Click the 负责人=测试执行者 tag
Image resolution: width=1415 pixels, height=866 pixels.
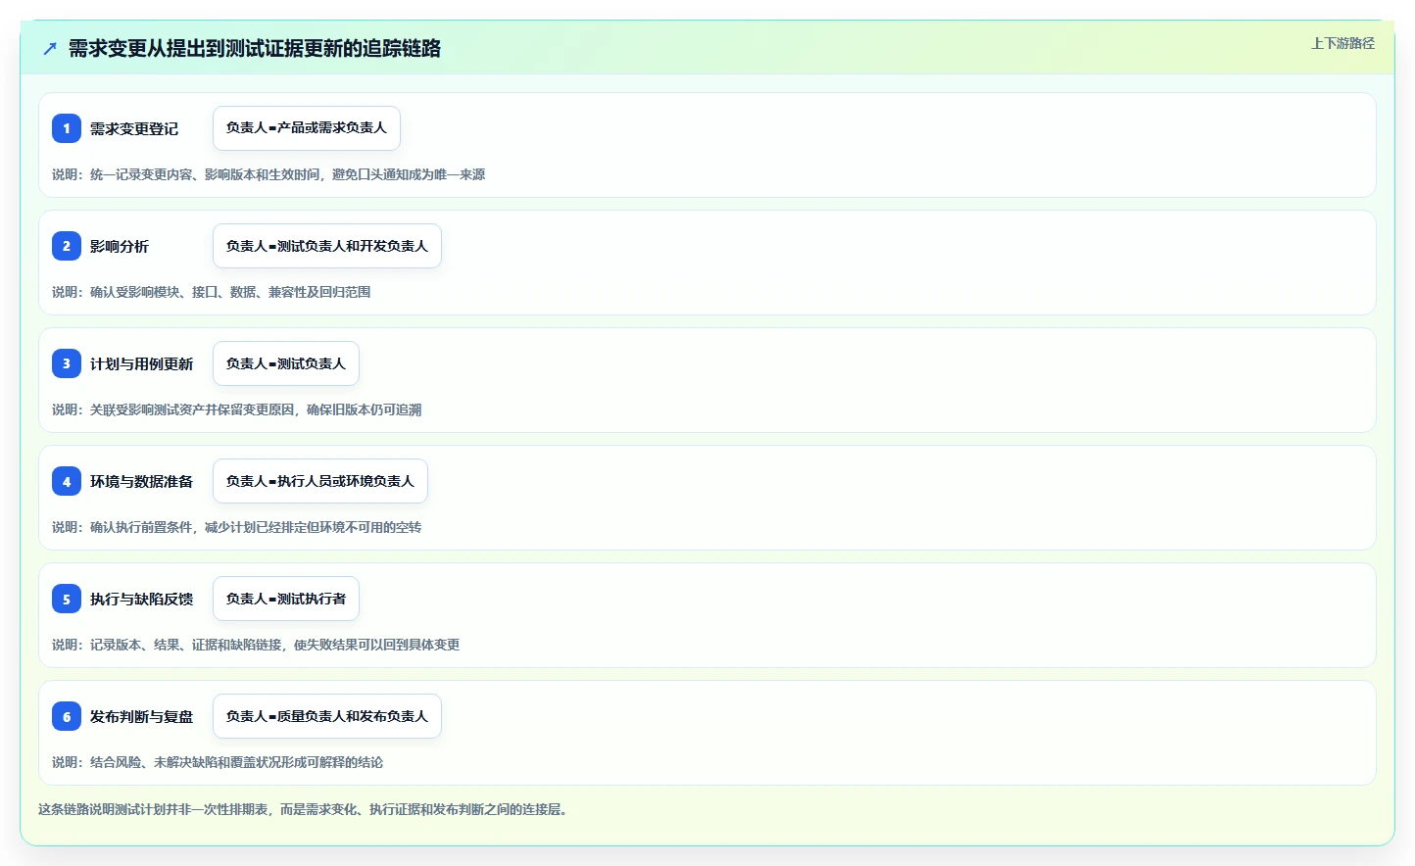(x=286, y=599)
